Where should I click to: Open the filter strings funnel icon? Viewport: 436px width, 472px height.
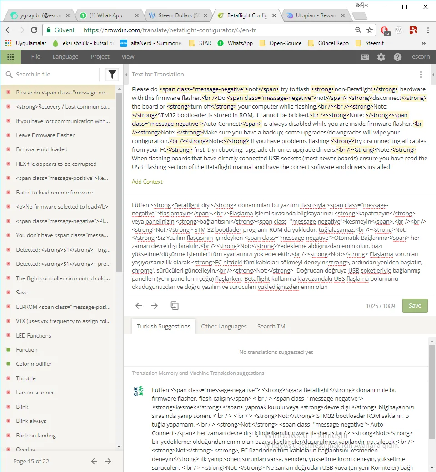112,75
